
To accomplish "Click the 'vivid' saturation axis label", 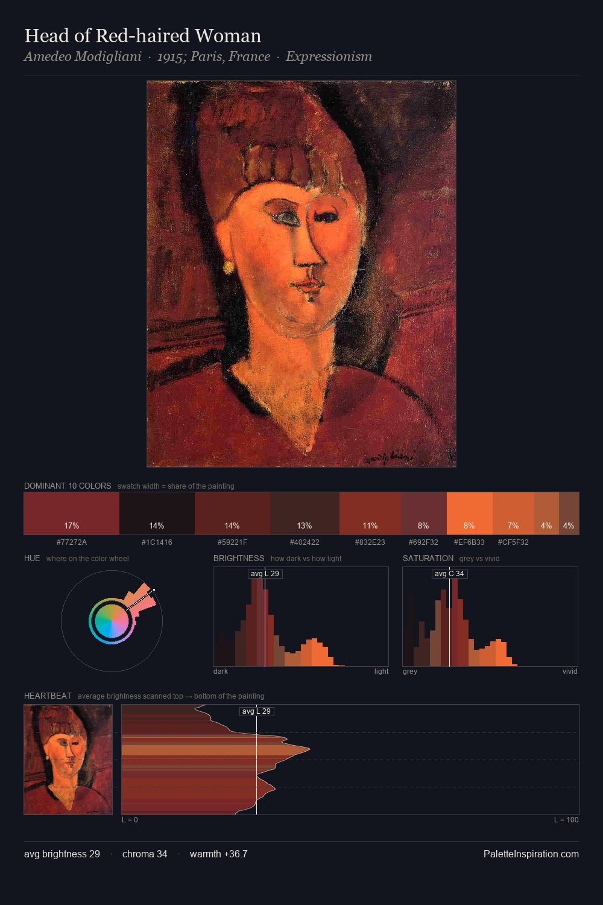I will click(570, 672).
